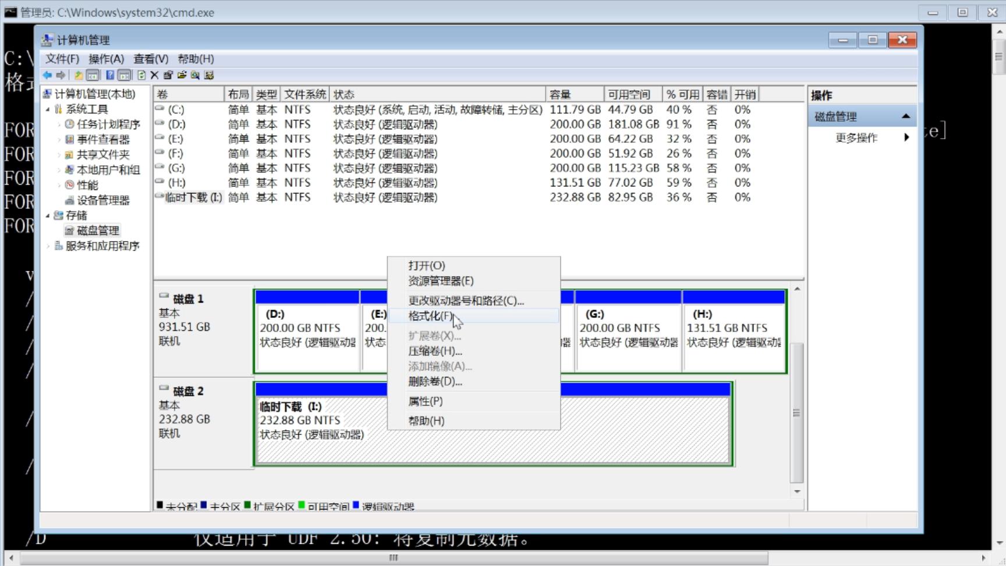Open the 更多操作 submenu arrow
This screenshot has height=566, width=1006.
[906, 137]
